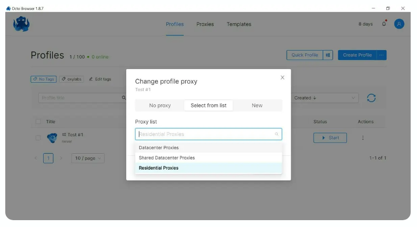Click the Test #1 profile avatar icon
Screen dimensions: 417x227
[x=52, y=138]
